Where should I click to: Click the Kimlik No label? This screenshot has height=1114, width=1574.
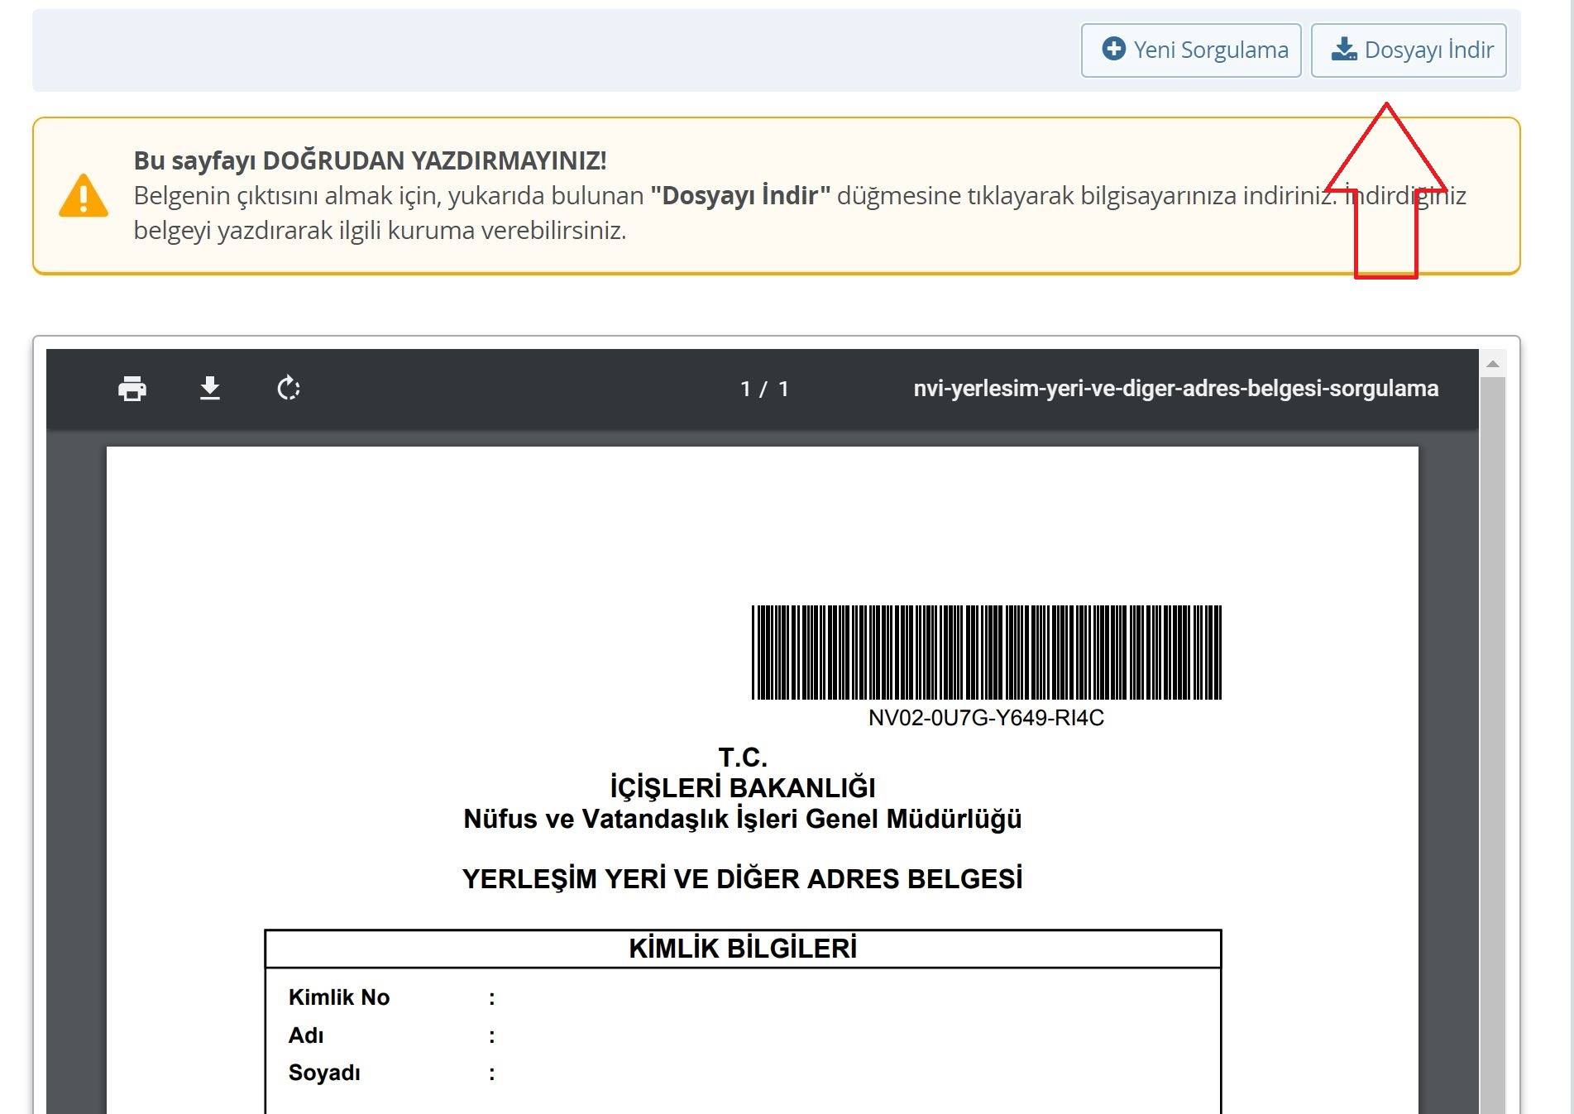[339, 997]
